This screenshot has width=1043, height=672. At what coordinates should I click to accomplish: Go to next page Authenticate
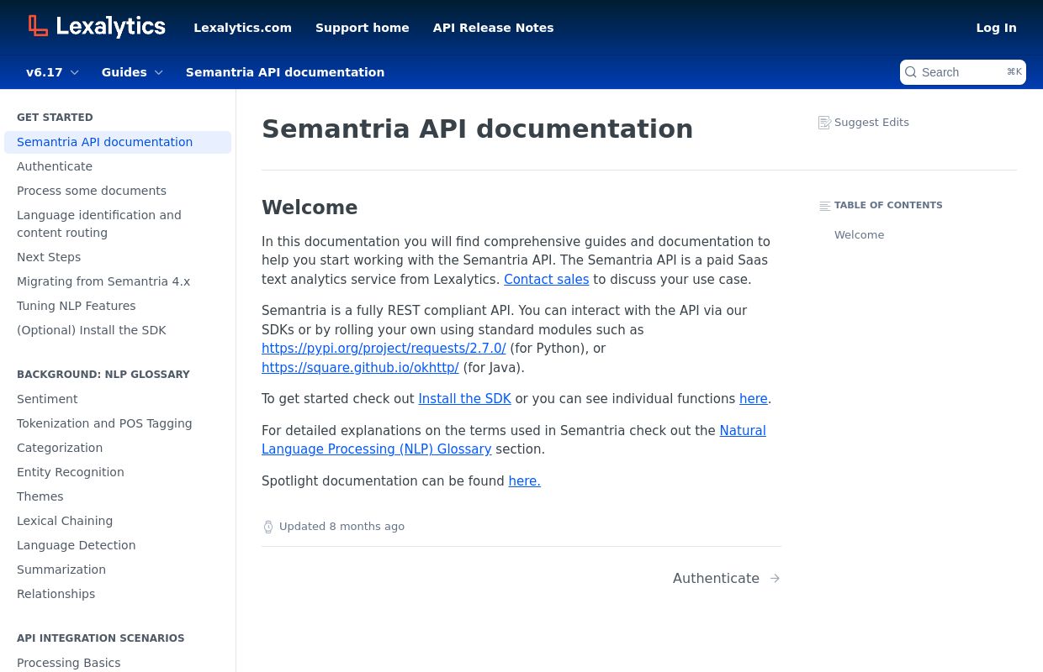[x=727, y=579]
